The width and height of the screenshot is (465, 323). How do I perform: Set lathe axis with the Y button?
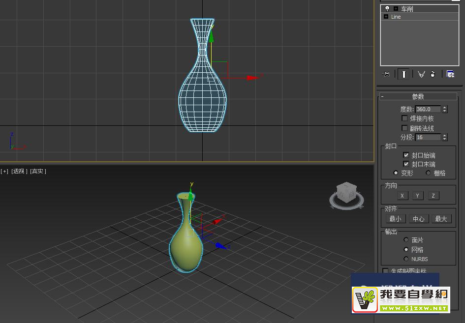(417, 195)
